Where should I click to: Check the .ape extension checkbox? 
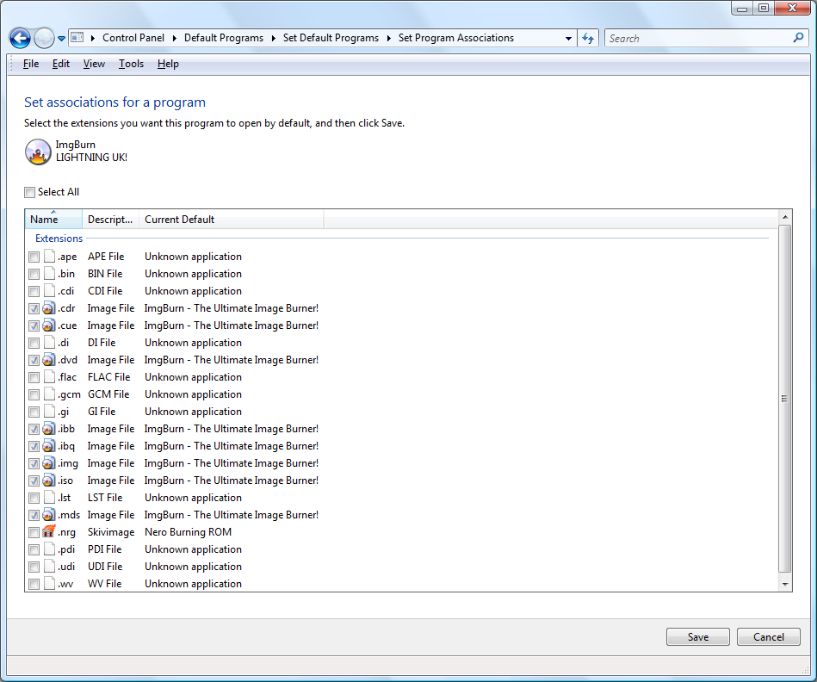coord(34,257)
